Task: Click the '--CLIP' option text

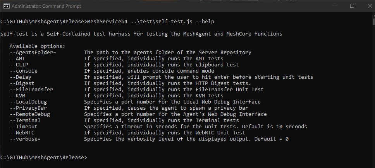Action: coord(19,65)
